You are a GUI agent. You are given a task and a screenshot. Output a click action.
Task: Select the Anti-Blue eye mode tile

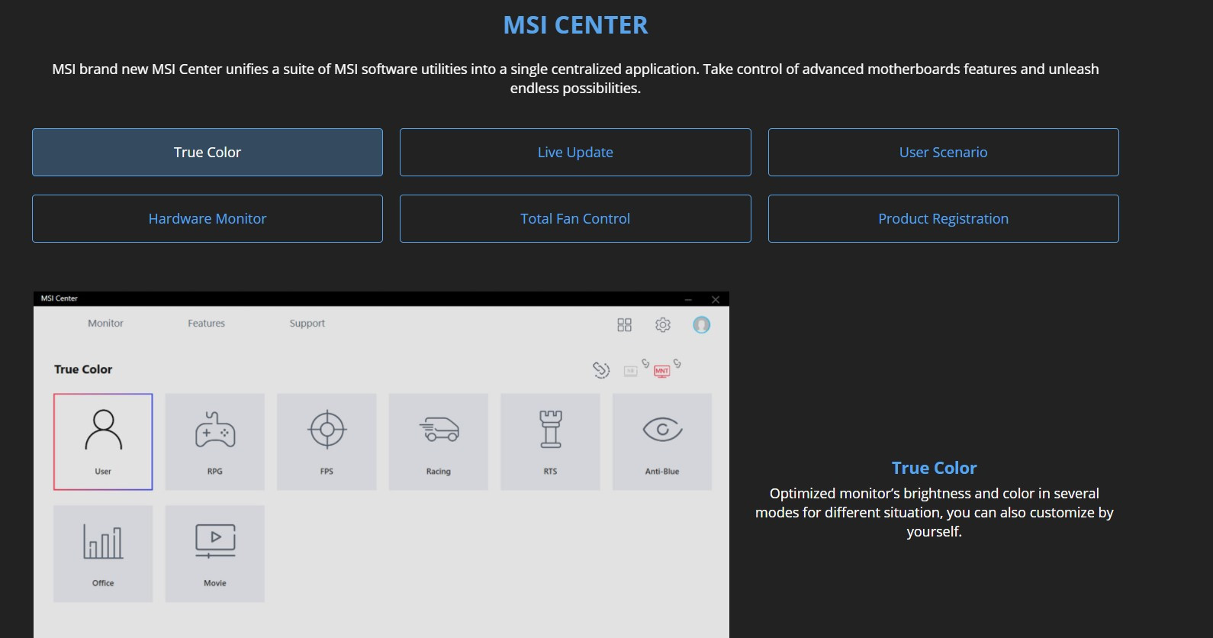point(662,442)
